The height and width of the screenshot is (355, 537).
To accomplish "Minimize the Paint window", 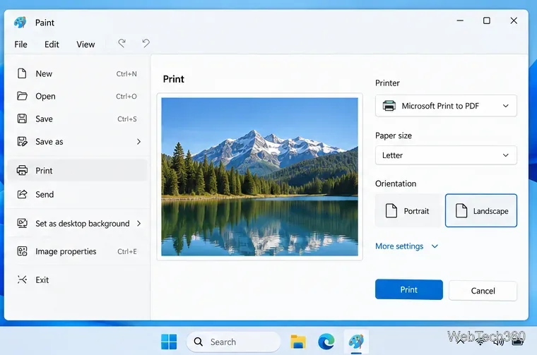I will [x=460, y=20].
